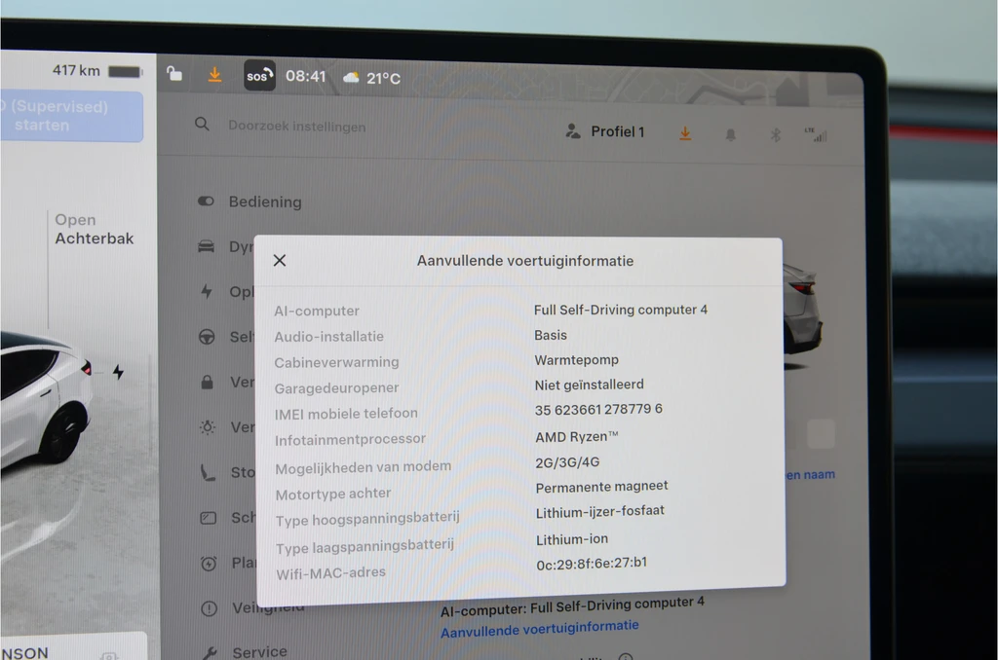Tap the charge port lightning bolt icon
The height and width of the screenshot is (660, 998).
[118, 371]
